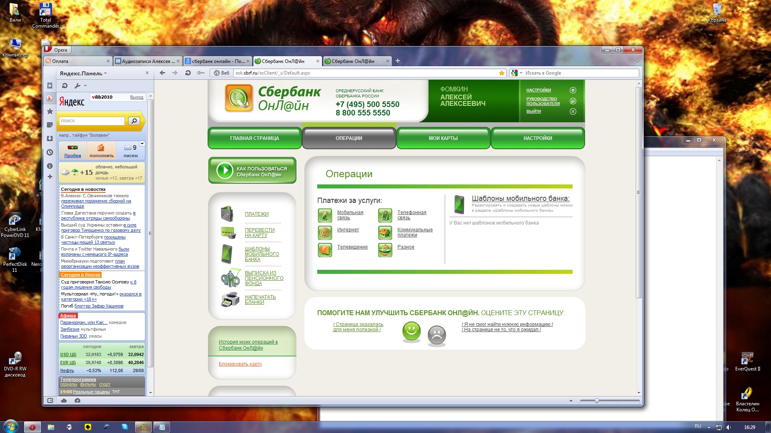This screenshot has width=771, height=433.
Task: Open ШАБЛОНЫ МОБИЛЬНОГО БАНКА sidebar link
Action: tap(262, 254)
